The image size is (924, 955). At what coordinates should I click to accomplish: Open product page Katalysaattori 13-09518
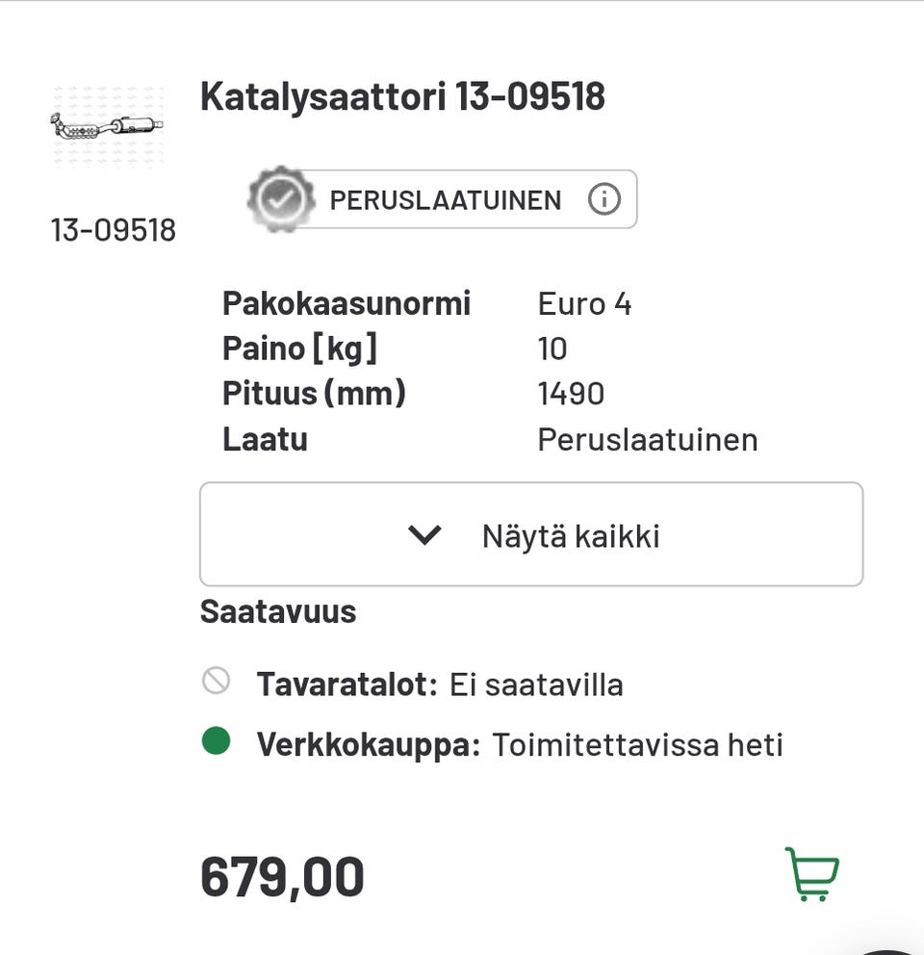click(402, 96)
